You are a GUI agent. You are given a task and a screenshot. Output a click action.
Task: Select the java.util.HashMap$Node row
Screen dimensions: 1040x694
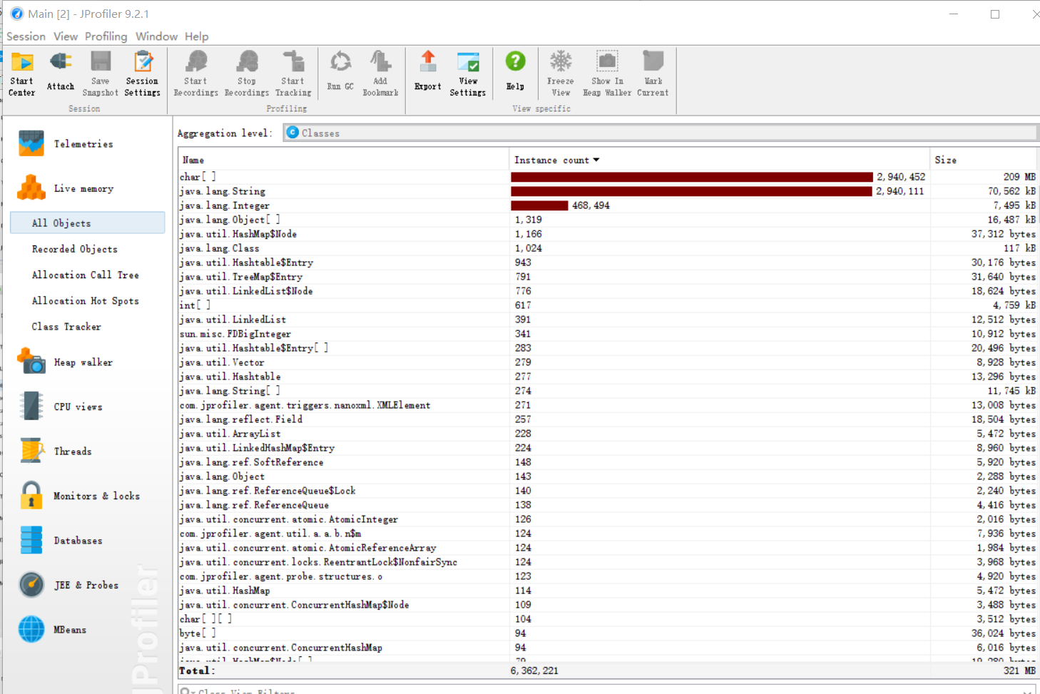[608, 234]
